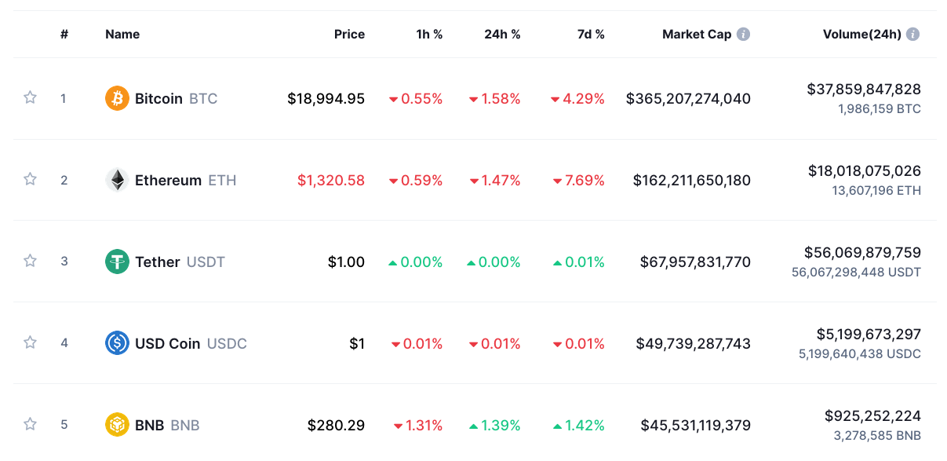Sort the list by Name header
Viewport: 947px width, 461px height.
(122, 35)
